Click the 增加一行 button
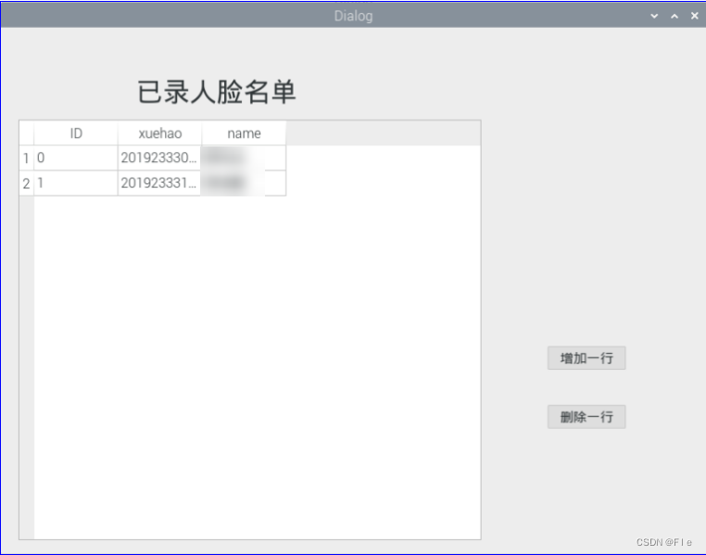 (x=586, y=358)
